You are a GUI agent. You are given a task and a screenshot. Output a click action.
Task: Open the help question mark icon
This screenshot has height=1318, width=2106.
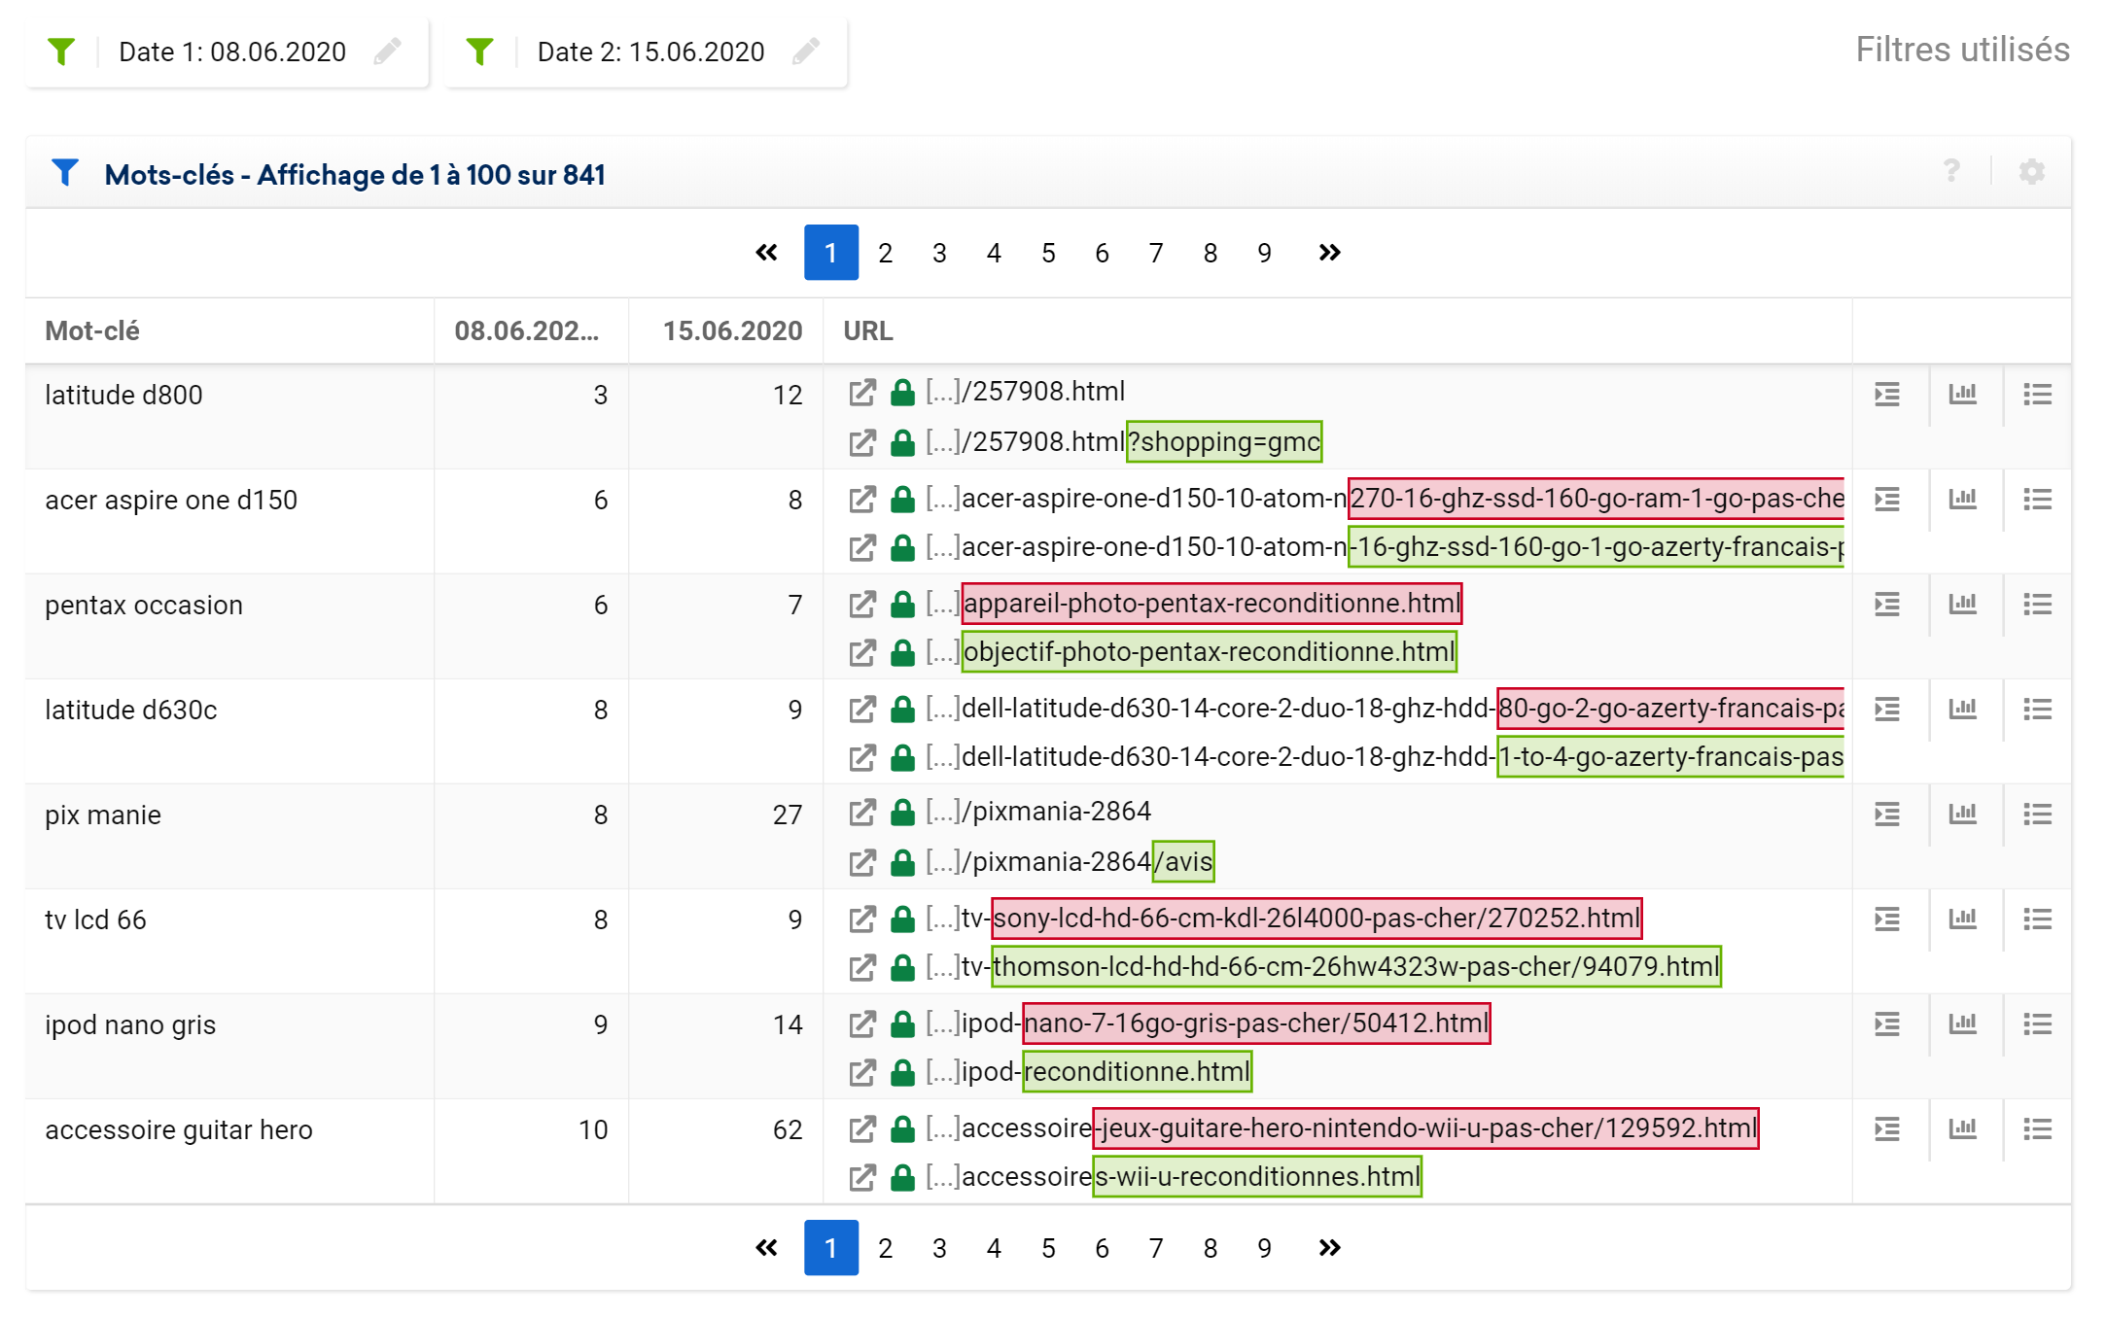(1950, 172)
